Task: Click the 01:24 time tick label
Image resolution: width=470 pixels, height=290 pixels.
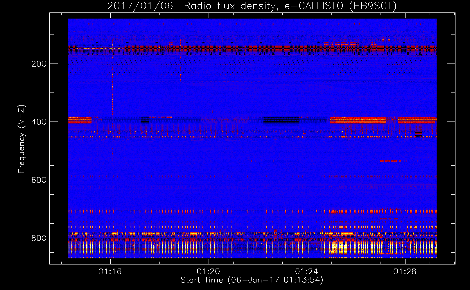Action: click(306, 272)
